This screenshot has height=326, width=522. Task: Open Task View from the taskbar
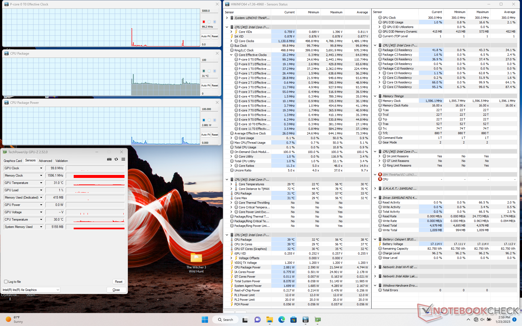[245, 319]
